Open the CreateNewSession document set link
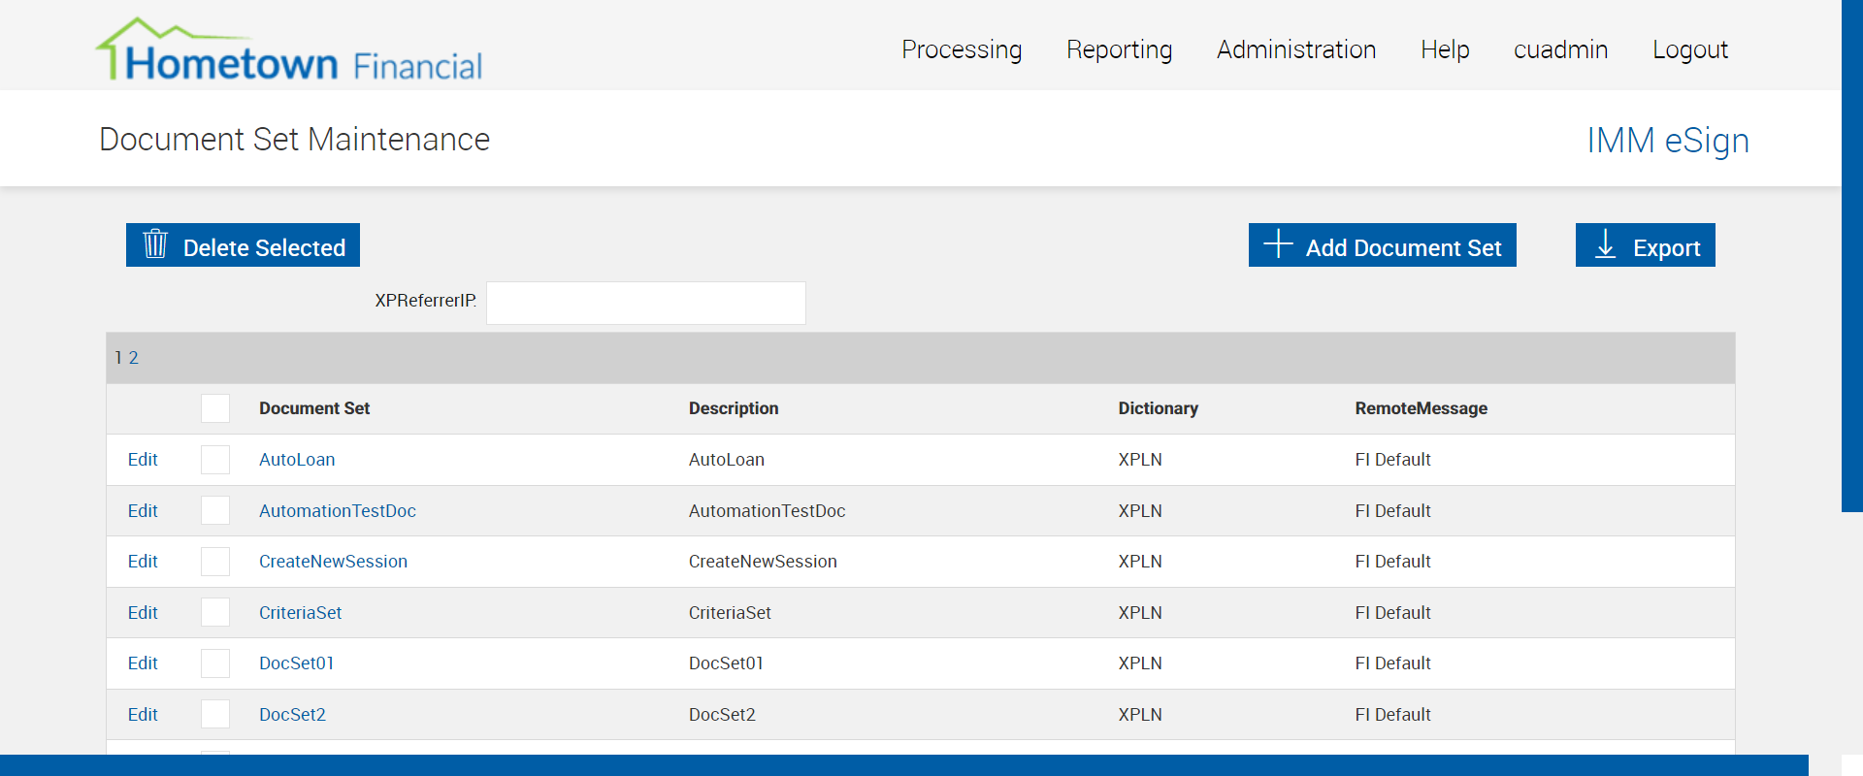Image resolution: width=1863 pixels, height=776 pixels. coord(333,562)
